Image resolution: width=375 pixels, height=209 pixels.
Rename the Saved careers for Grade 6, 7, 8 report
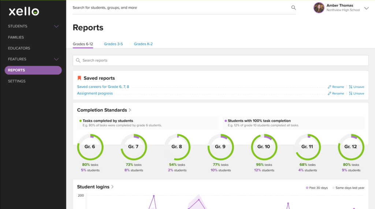pyautogui.click(x=336, y=87)
